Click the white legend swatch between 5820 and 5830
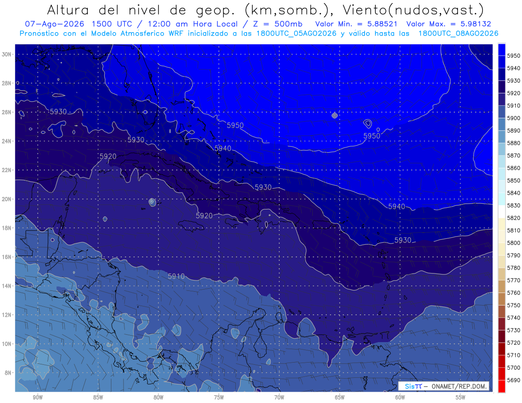 [502, 212]
